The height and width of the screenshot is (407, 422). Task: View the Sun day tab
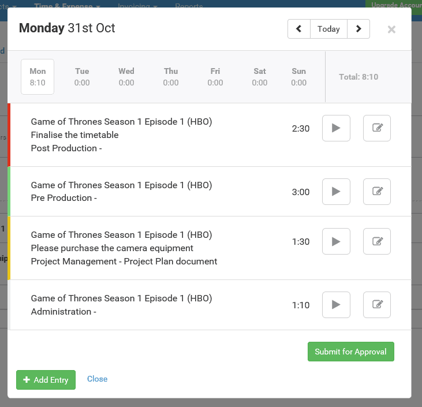click(299, 77)
